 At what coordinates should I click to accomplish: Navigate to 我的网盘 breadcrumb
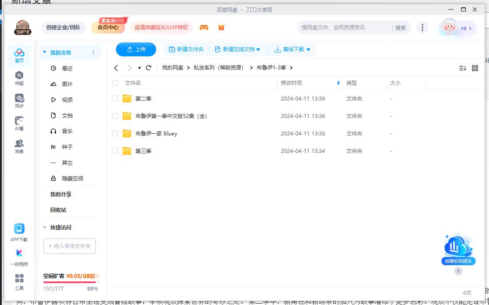coord(173,68)
